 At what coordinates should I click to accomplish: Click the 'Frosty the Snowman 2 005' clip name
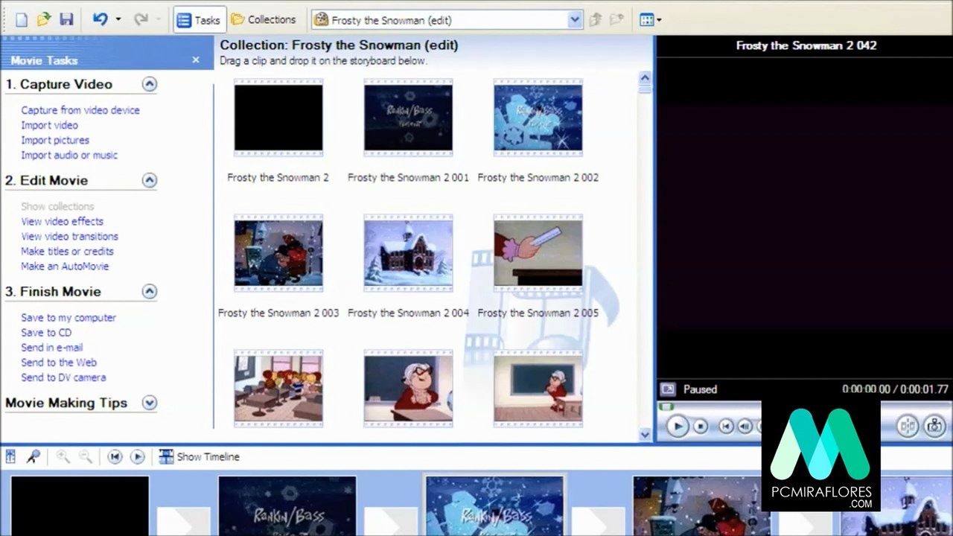tap(538, 313)
